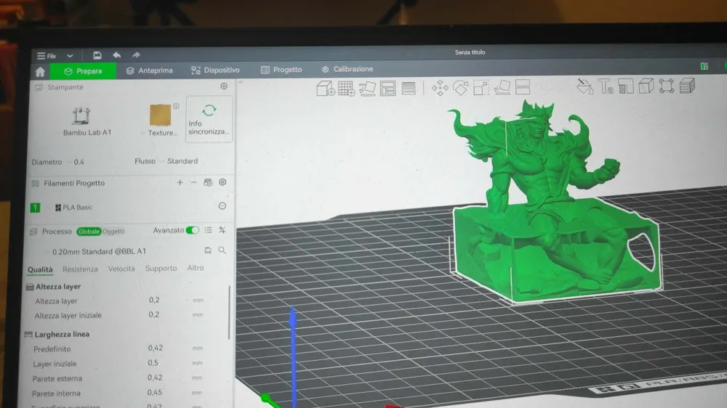
Task: Open filament AMS sync icon
Action: tap(208, 182)
